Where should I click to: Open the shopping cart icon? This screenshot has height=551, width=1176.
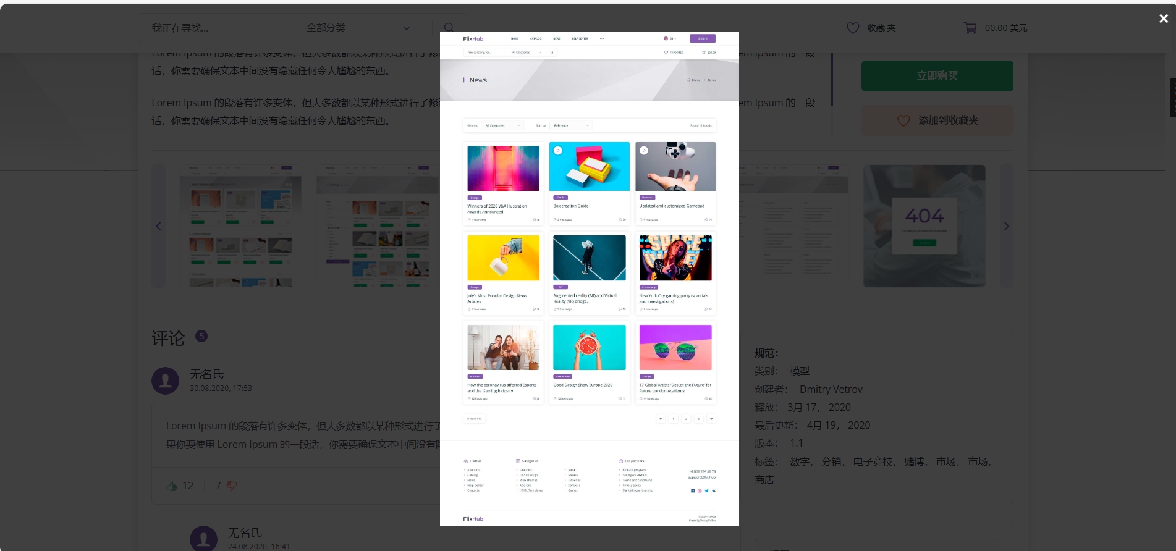970,28
